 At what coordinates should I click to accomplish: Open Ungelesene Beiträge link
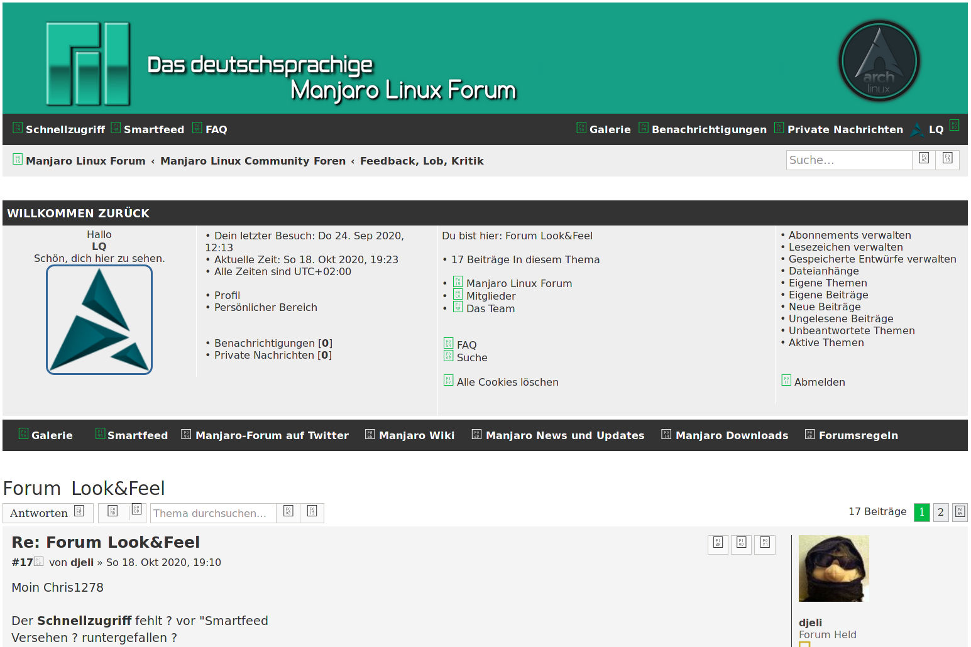point(841,318)
